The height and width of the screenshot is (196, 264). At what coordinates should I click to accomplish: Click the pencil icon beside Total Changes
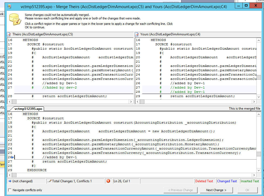[49, 181]
